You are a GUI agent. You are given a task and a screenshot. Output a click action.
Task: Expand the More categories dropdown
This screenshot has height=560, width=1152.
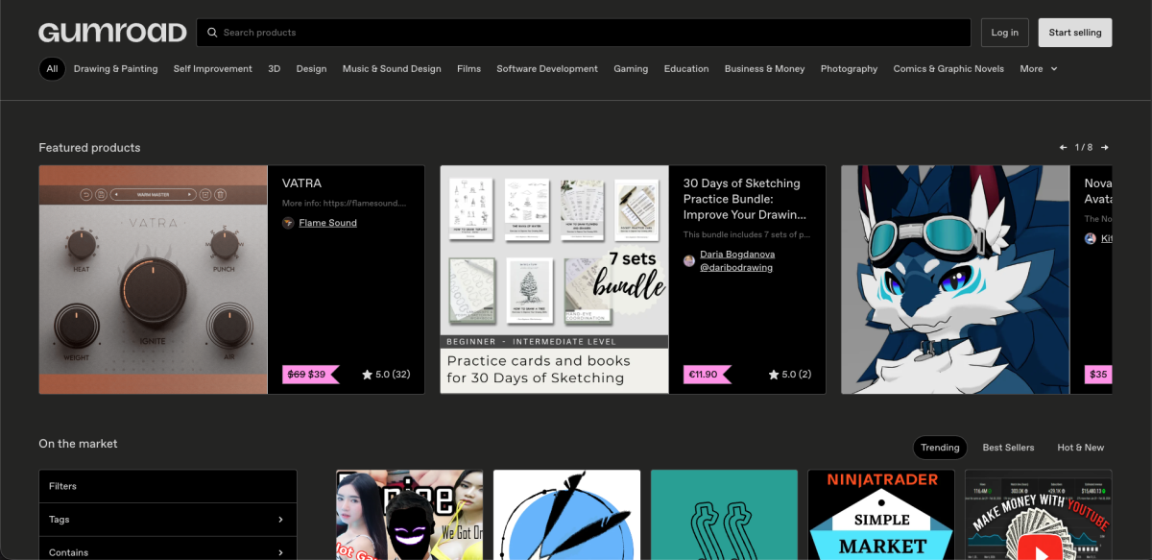(x=1039, y=69)
